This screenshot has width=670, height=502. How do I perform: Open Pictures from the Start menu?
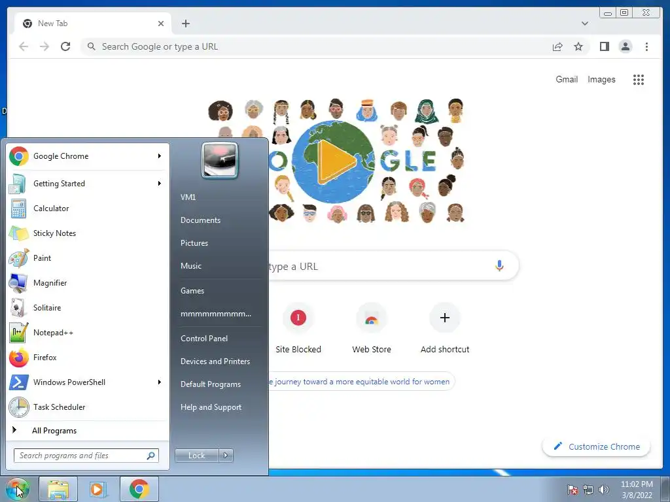[194, 243]
